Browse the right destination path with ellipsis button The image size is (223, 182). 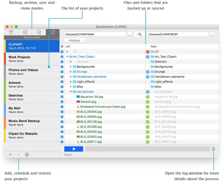pos(212,34)
